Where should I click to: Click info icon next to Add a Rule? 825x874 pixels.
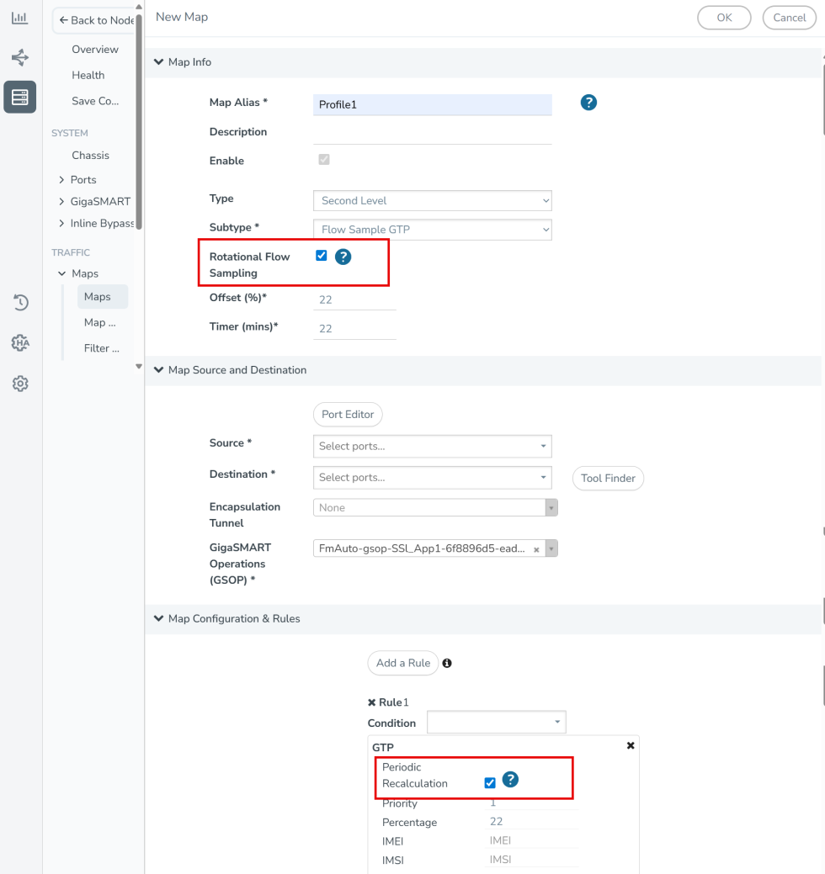point(447,663)
